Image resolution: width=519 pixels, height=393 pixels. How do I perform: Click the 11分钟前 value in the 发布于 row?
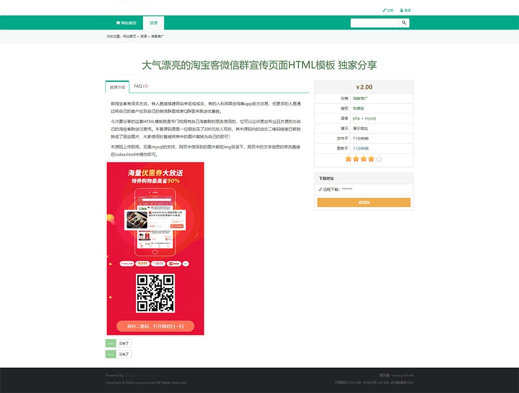[x=361, y=139]
